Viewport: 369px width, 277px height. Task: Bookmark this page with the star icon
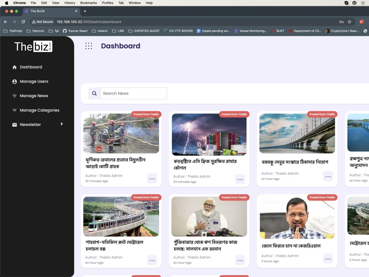click(x=349, y=22)
